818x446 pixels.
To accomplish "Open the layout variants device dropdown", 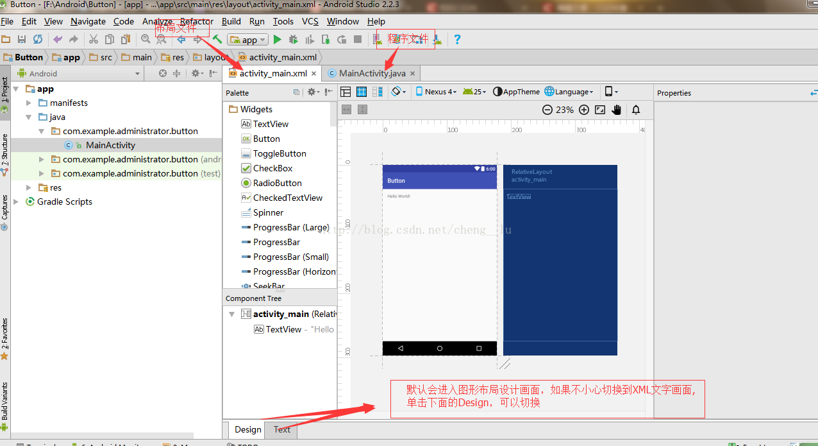I will 612,92.
